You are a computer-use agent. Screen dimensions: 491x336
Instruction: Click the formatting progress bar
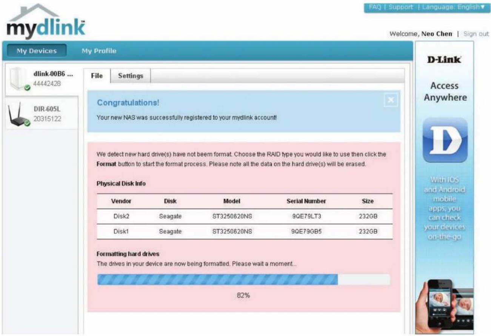click(243, 279)
